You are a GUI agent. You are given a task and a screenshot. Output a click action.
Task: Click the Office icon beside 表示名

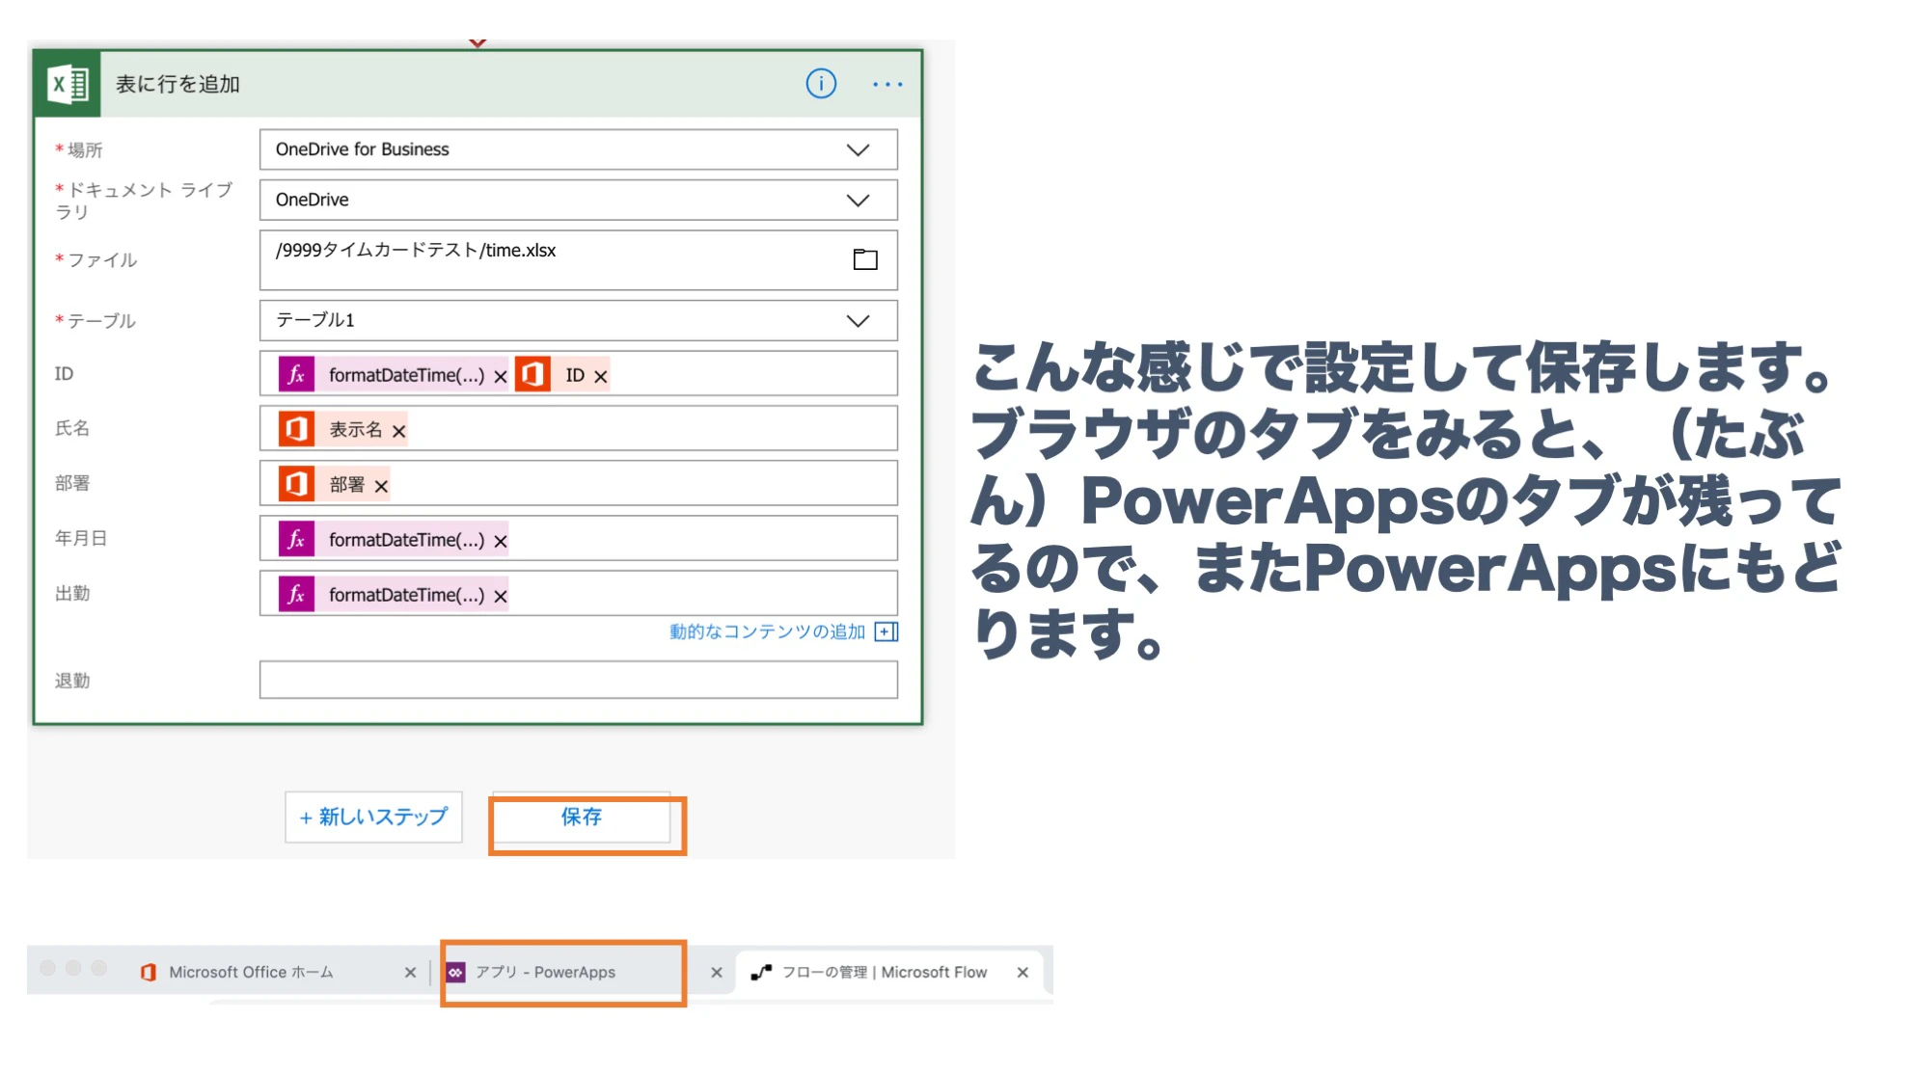click(x=296, y=429)
